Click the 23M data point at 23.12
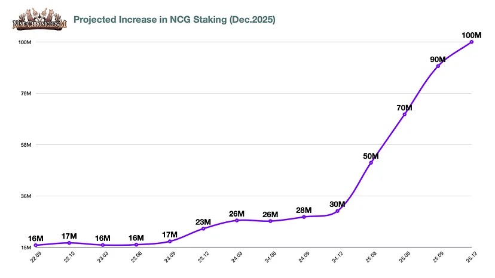The width and height of the screenshot is (495, 278). tap(203, 228)
